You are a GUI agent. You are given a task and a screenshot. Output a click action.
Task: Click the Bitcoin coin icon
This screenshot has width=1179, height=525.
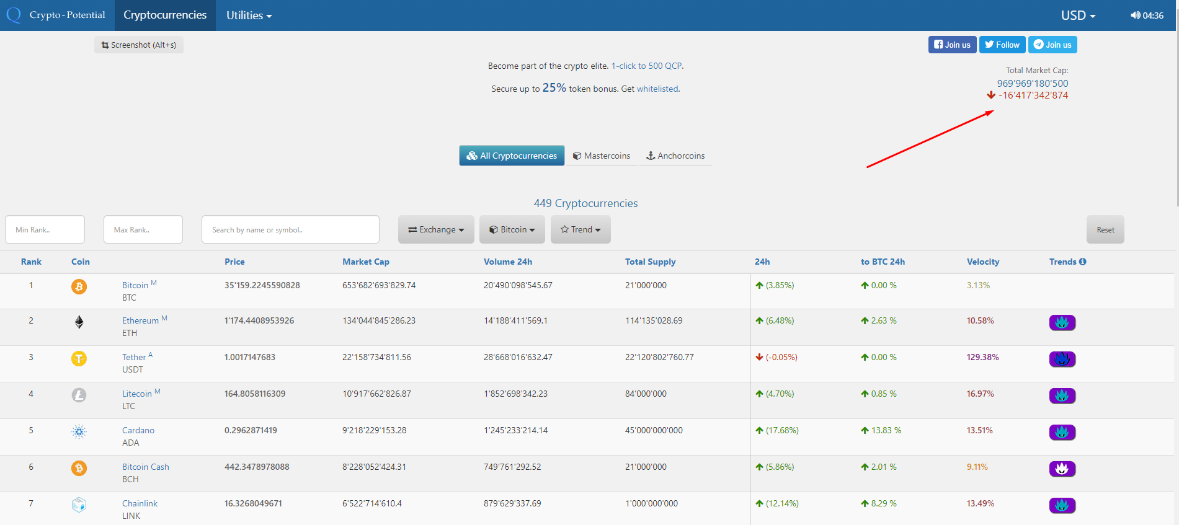pos(79,286)
